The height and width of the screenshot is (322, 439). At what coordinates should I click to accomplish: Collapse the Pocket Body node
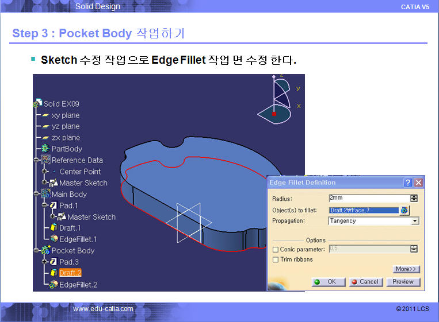point(36,250)
